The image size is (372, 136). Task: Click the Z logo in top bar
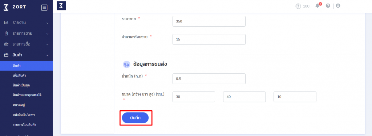click(61, 6)
